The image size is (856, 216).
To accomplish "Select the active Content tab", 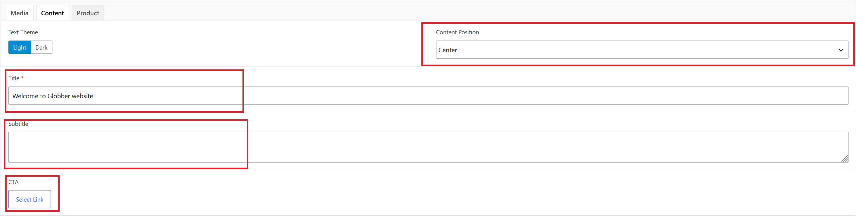I will [x=52, y=13].
